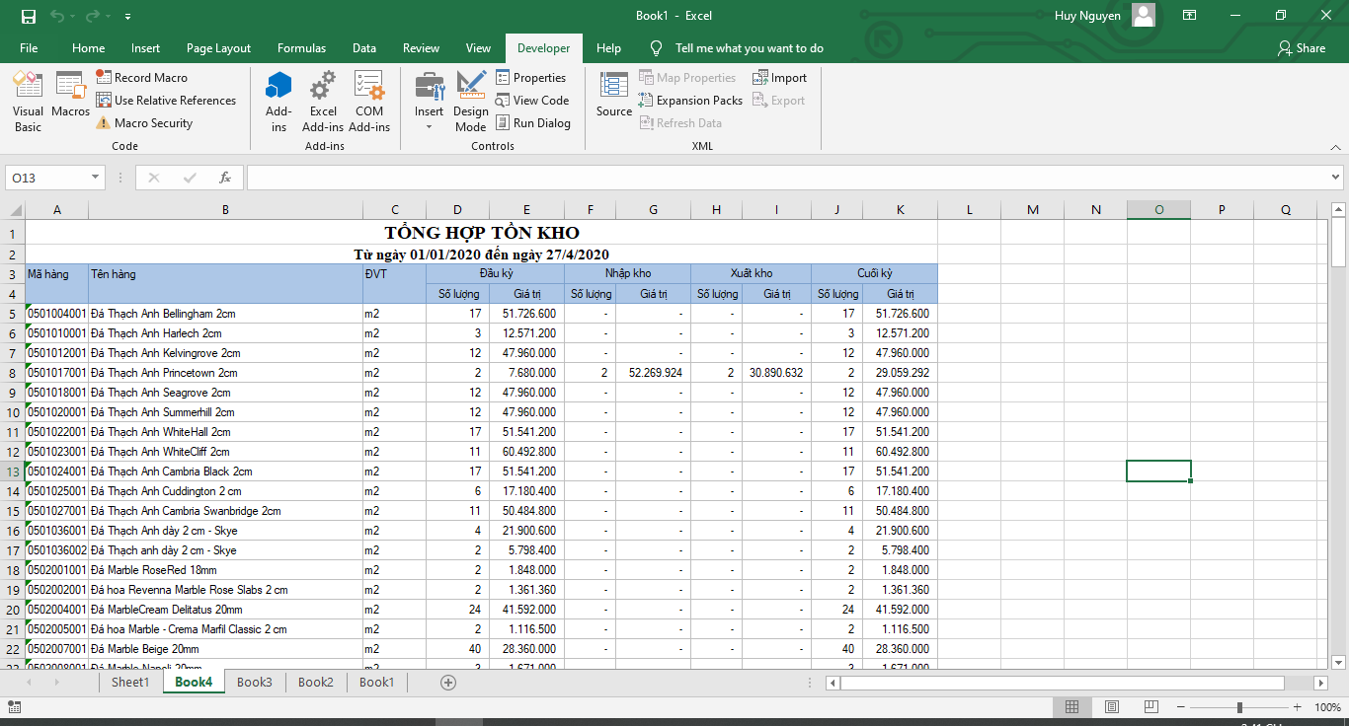Click the Share button
Screen dimensions: 1349x726
(1301, 48)
